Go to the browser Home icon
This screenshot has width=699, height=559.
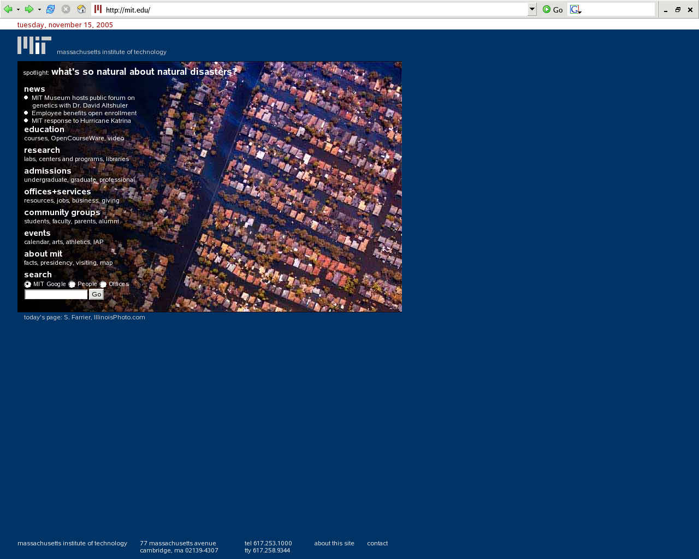(81, 9)
